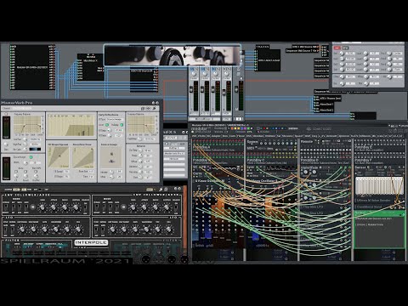The width and height of the screenshot is (408, 306).
Task: Click mixer channel 2 pan knob
Action: pyautogui.click(x=205, y=74)
